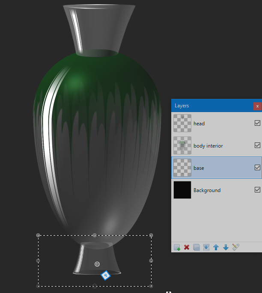
Task: Close the Layers panel
Action: point(257,106)
